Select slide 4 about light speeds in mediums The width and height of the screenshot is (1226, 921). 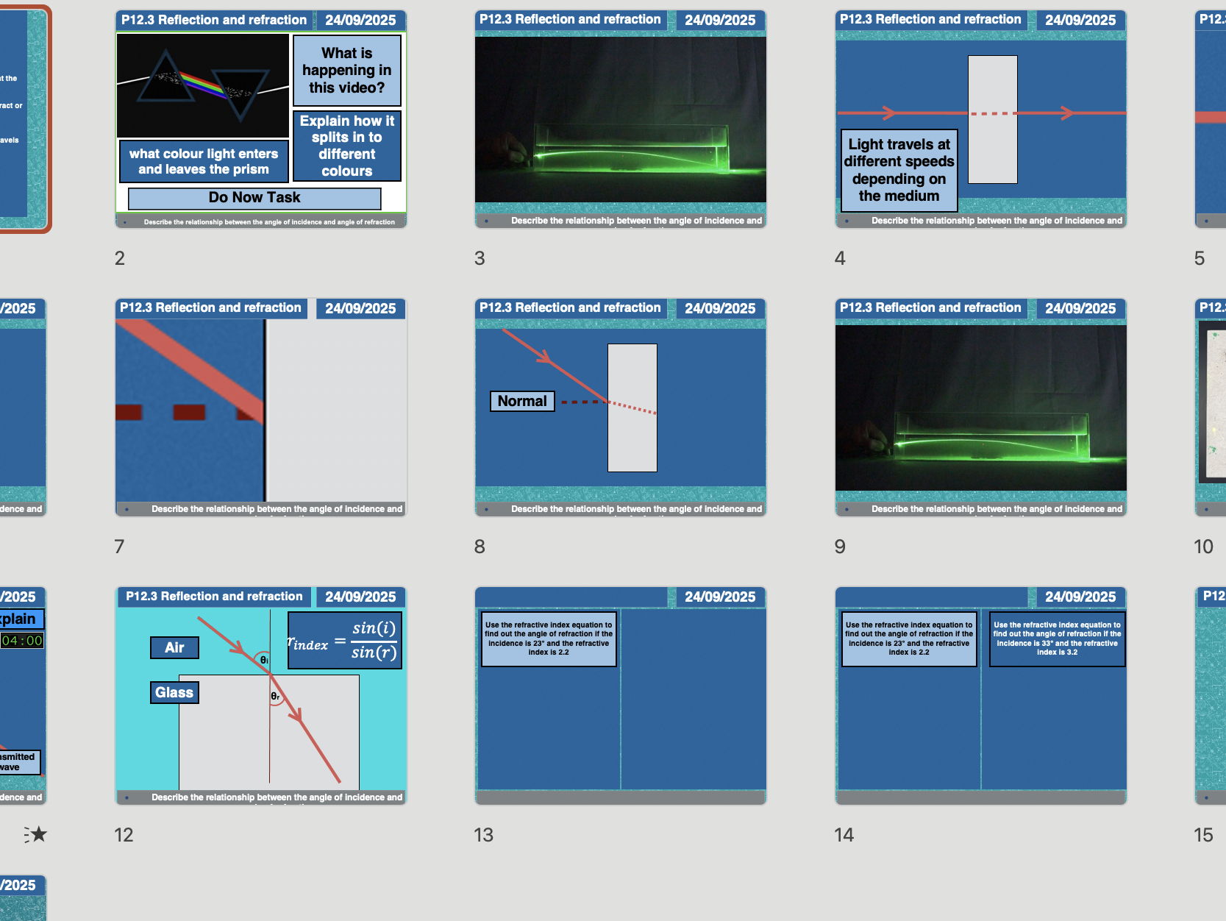coord(980,118)
